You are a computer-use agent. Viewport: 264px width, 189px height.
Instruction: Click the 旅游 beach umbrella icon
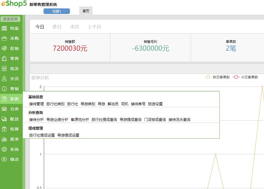point(4,99)
